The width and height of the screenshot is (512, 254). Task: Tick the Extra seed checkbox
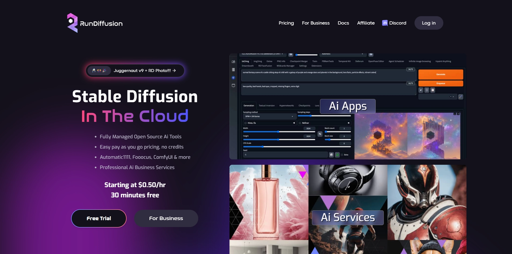(x=342, y=155)
